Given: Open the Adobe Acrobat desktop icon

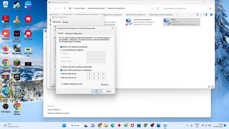Looking at the screenshot, I should coord(6,21).
